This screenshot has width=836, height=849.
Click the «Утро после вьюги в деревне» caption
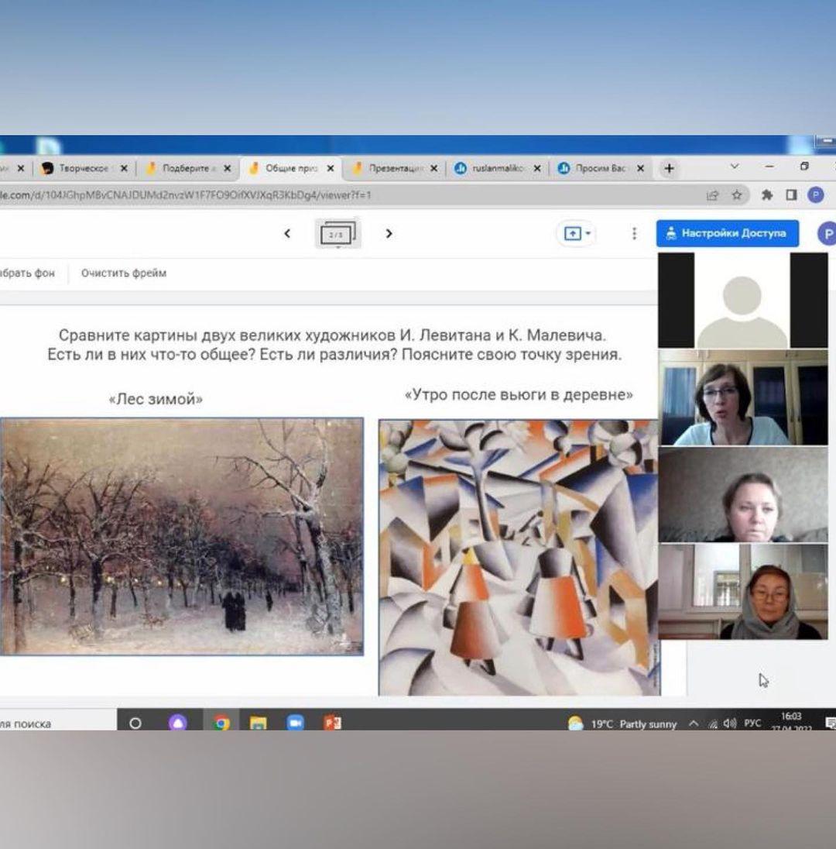519,395
